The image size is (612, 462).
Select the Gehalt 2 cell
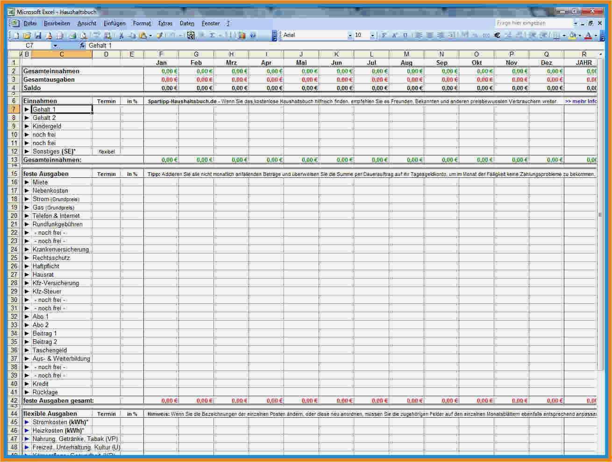62,118
